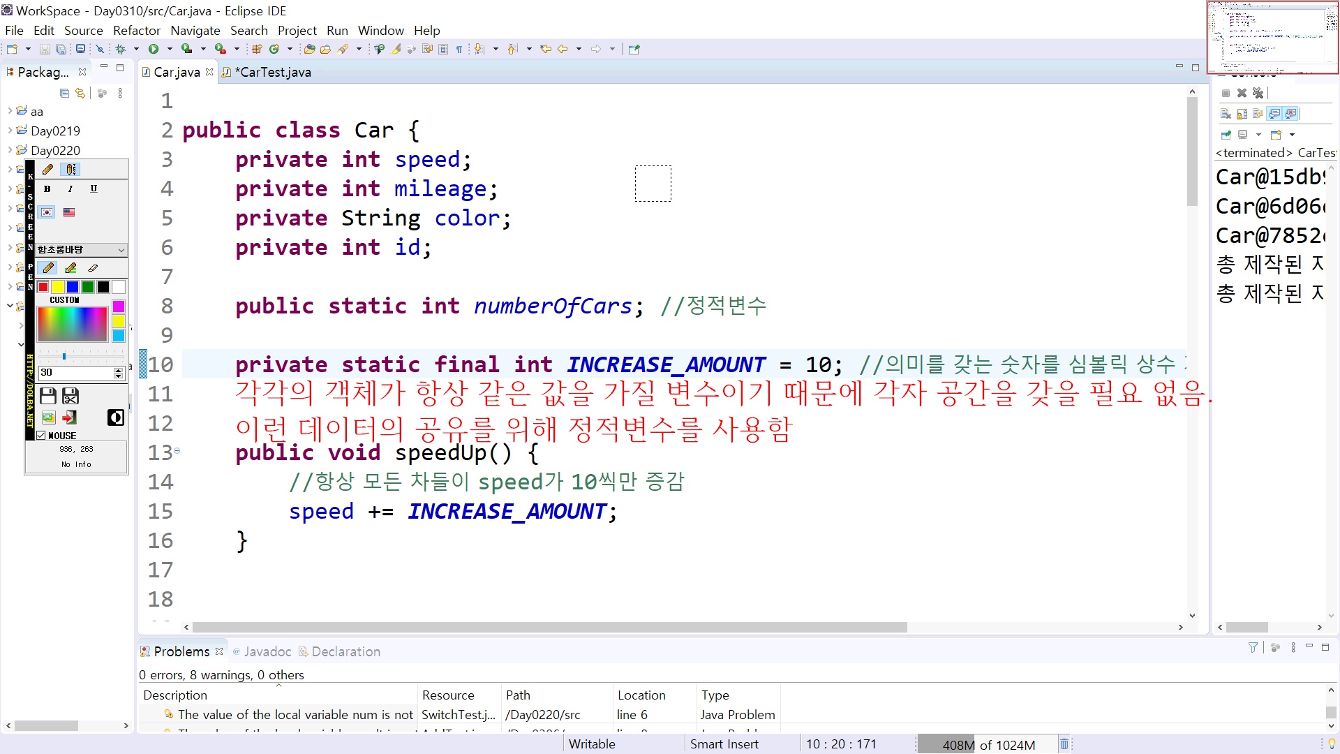Click the trash can garbage collector icon
The image size is (1340, 754).
1064,744
